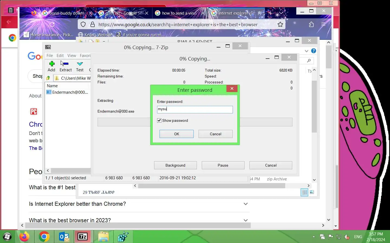Switch Explorer to details view icon
390x243 pixels.
click(304, 192)
